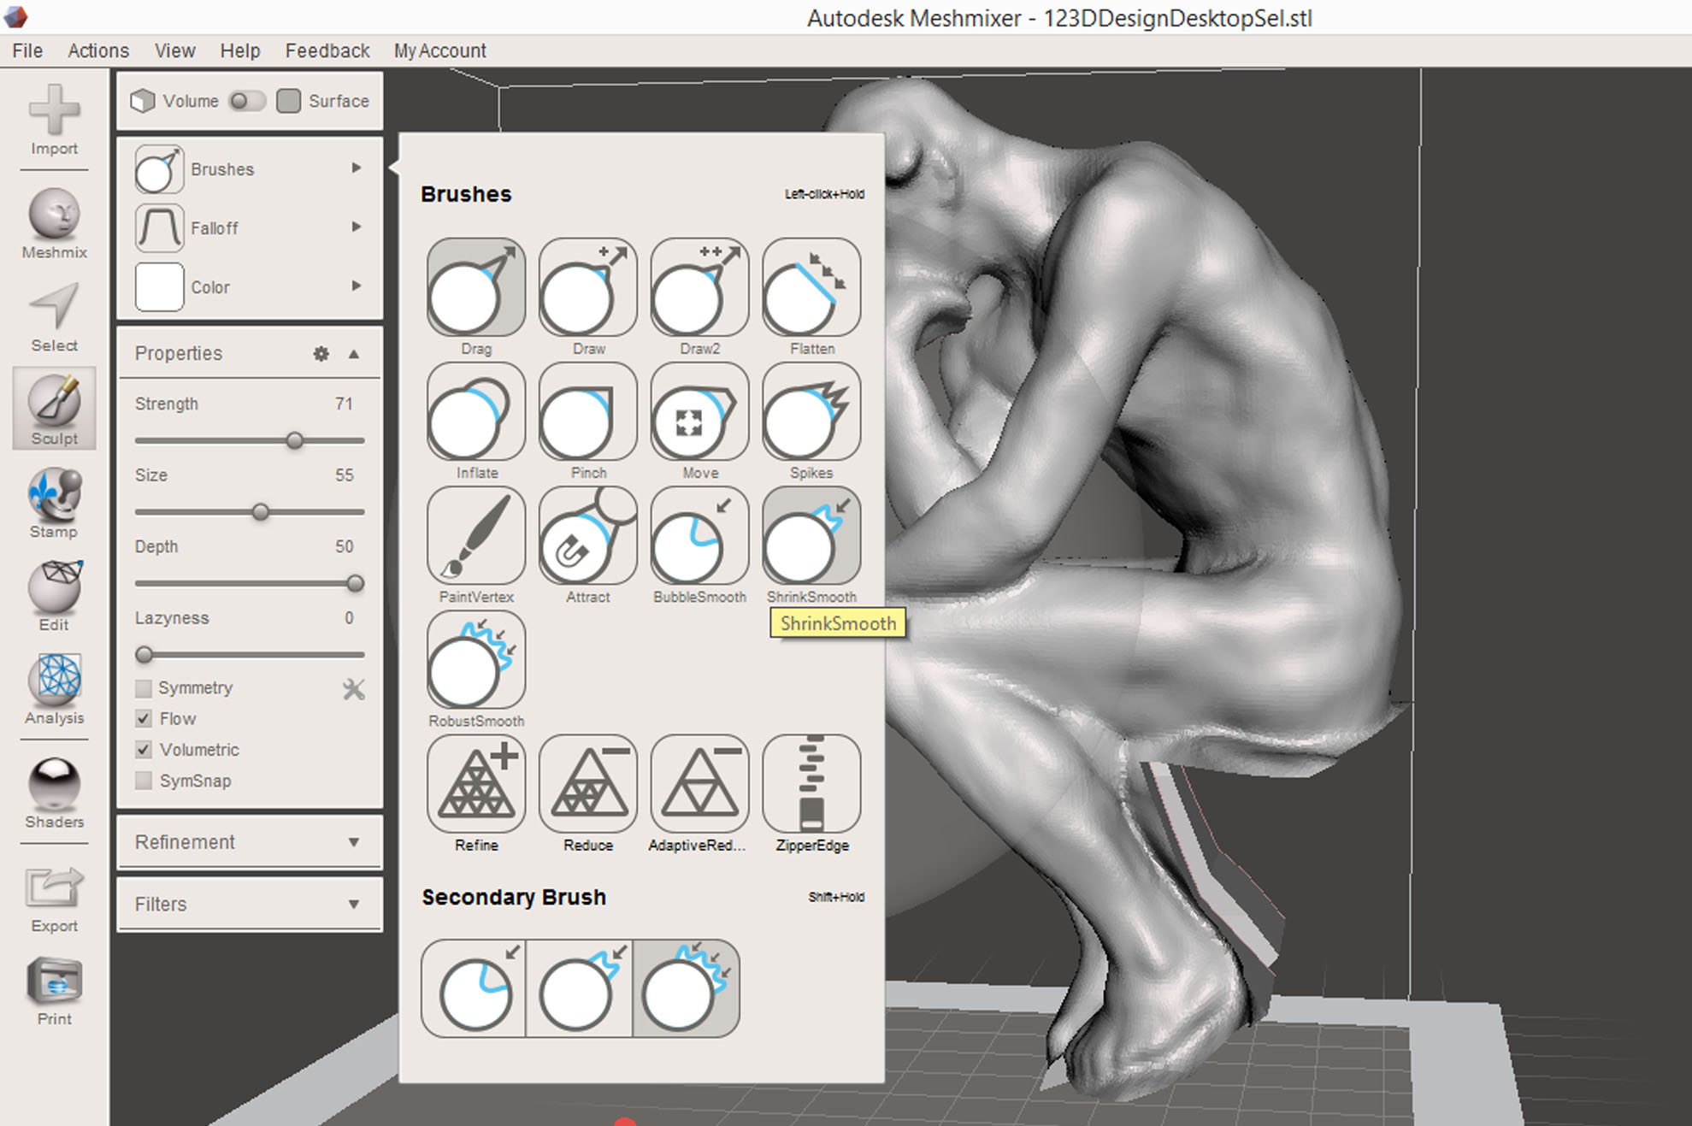Select the BubbleSmooth brush
This screenshot has height=1126, width=1692.
pos(699,535)
